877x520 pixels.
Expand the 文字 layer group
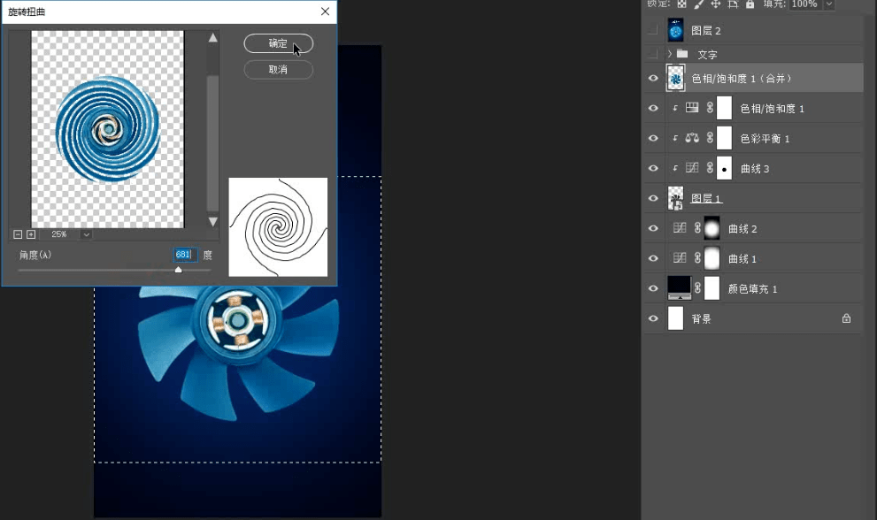[670, 55]
